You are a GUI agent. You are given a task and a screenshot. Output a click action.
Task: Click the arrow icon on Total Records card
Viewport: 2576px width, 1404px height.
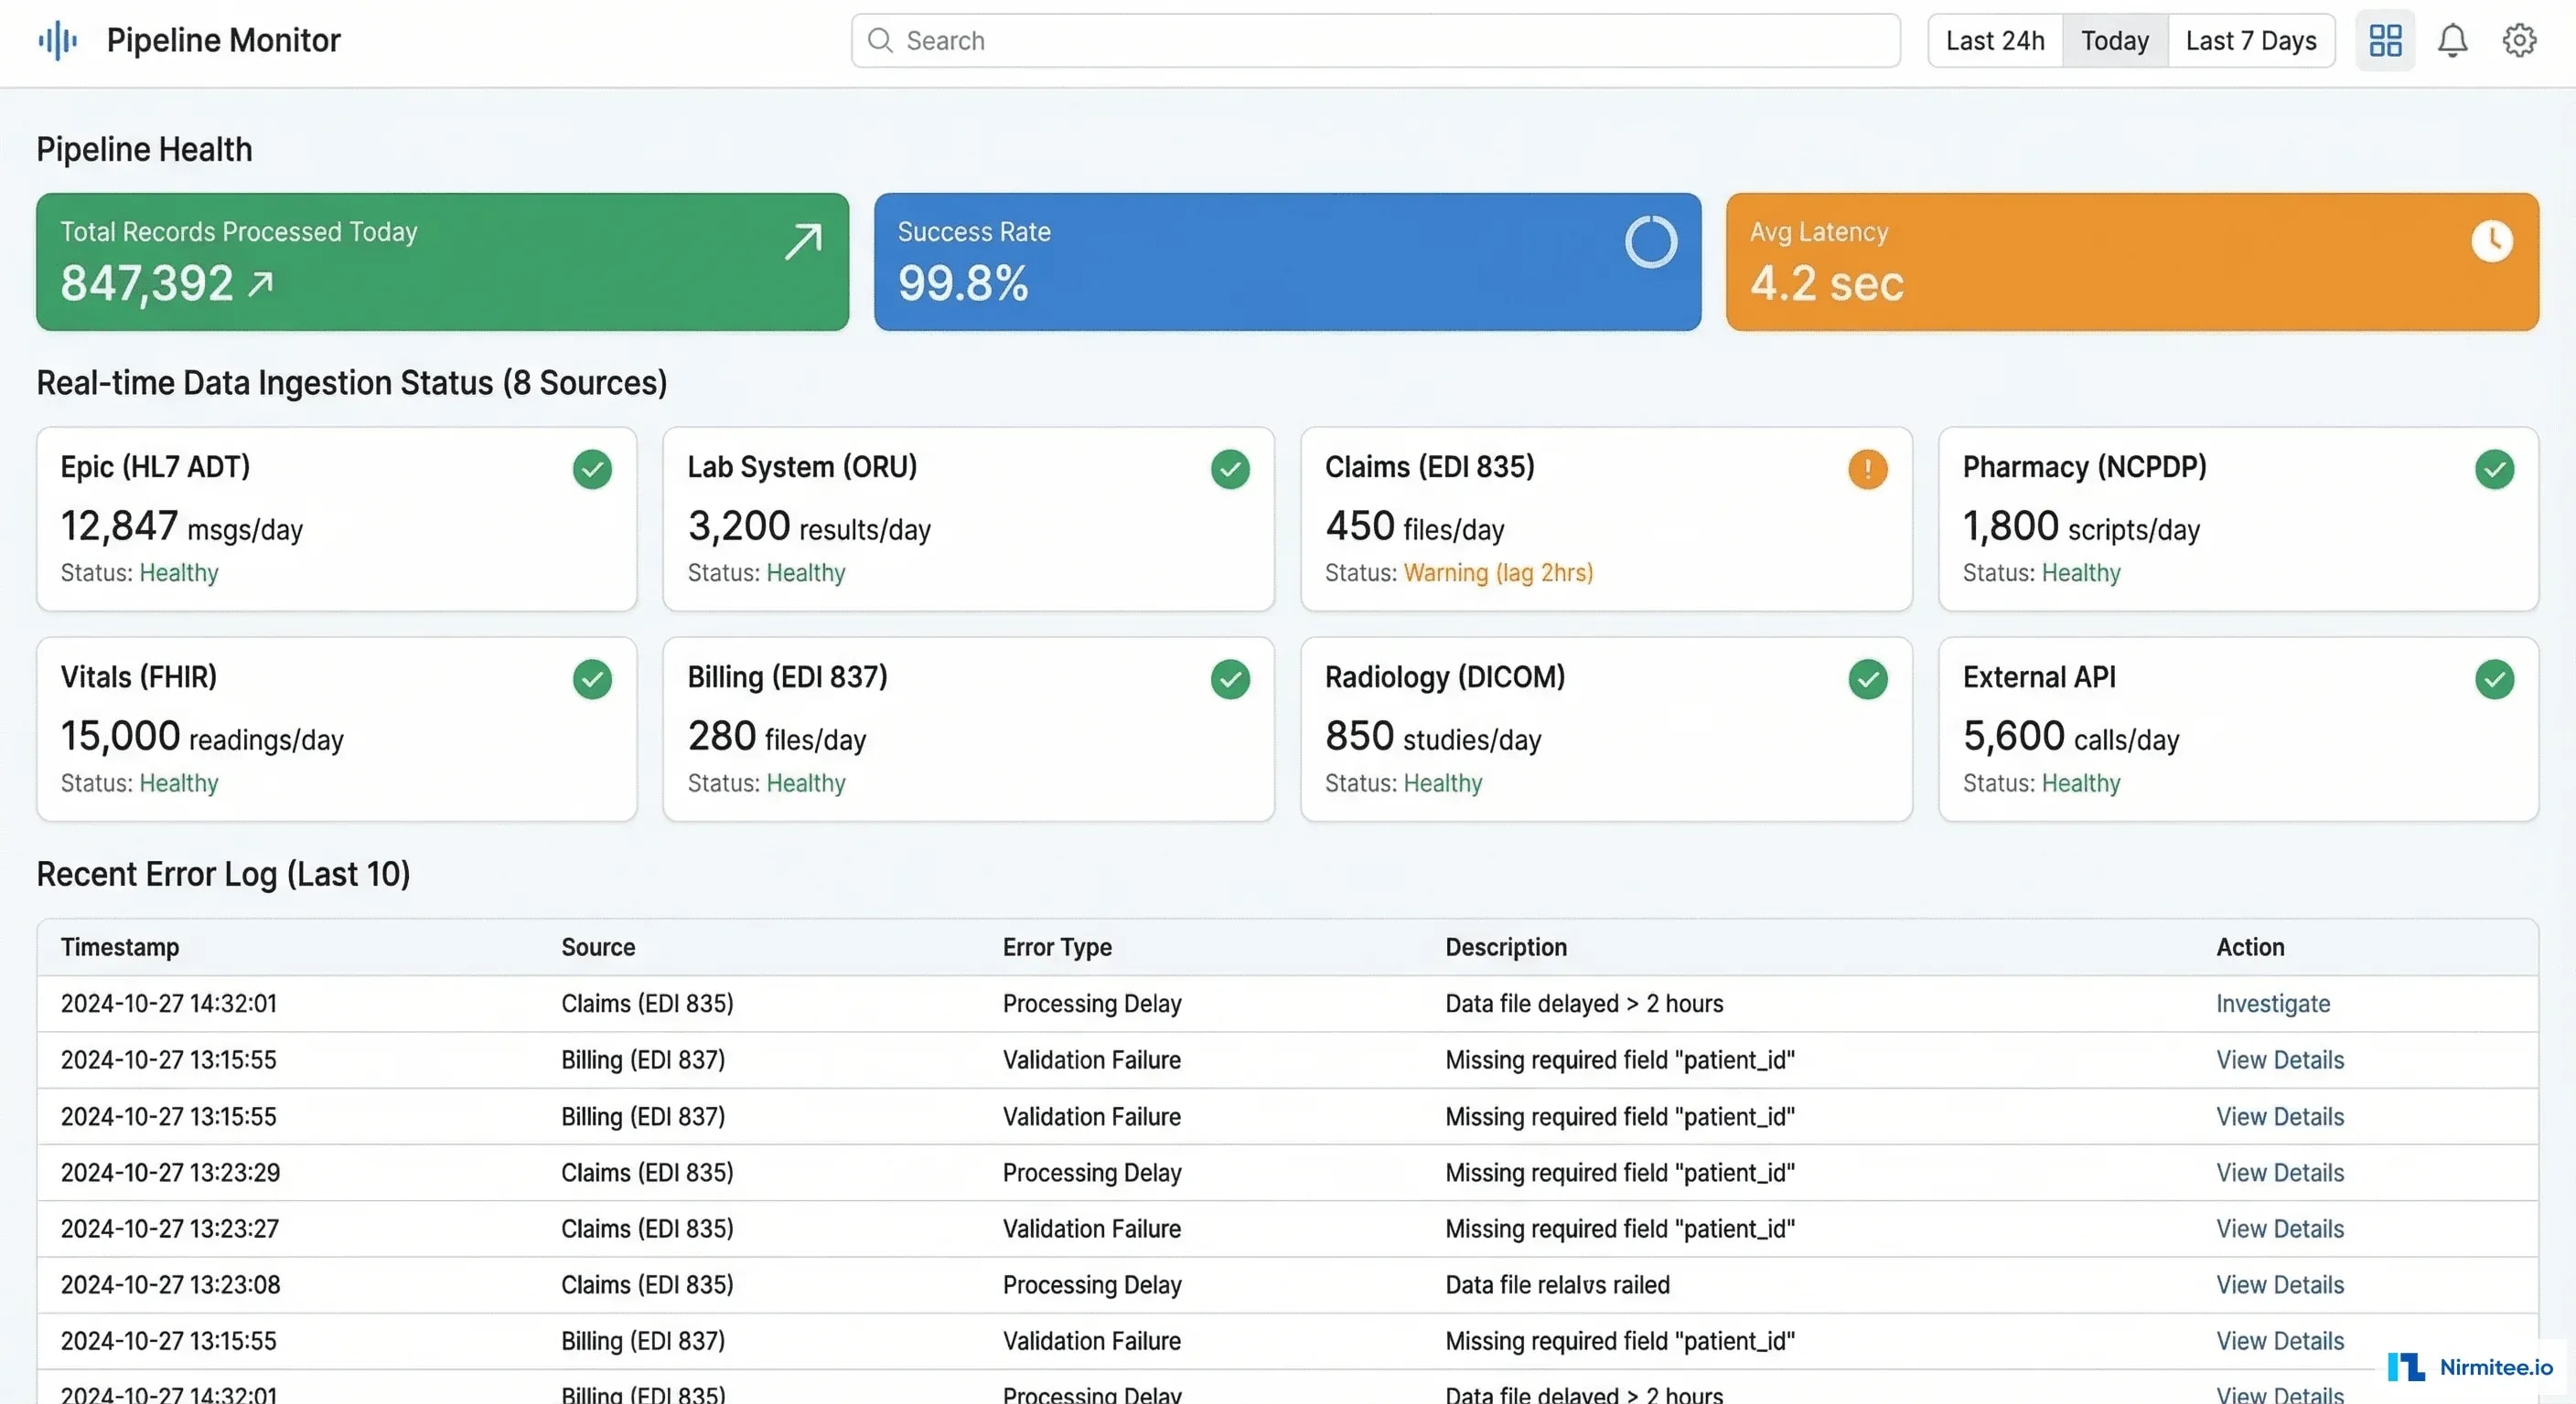click(803, 240)
